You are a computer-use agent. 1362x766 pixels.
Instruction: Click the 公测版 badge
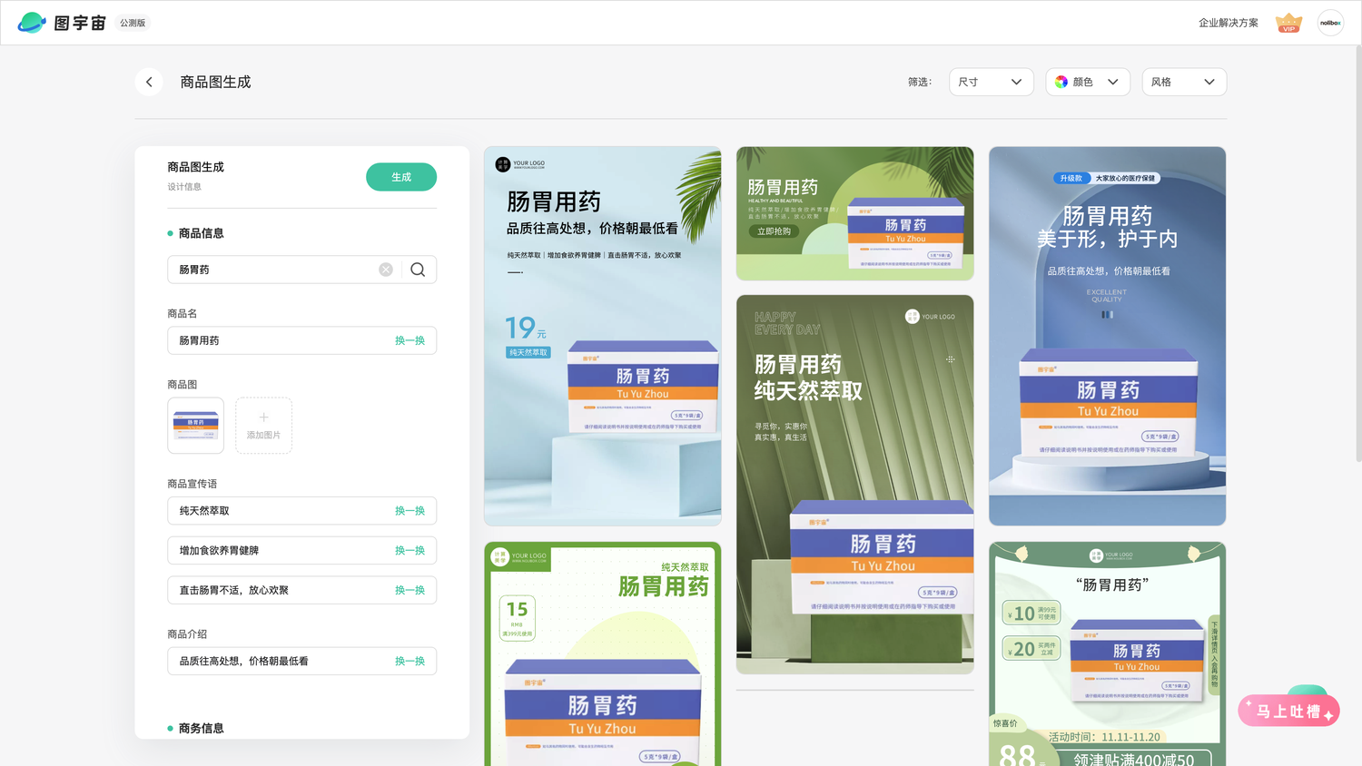click(133, 23)
